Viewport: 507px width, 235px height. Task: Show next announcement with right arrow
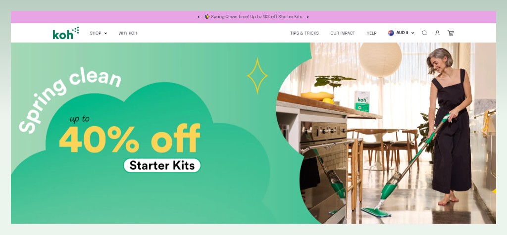(307, 17)
